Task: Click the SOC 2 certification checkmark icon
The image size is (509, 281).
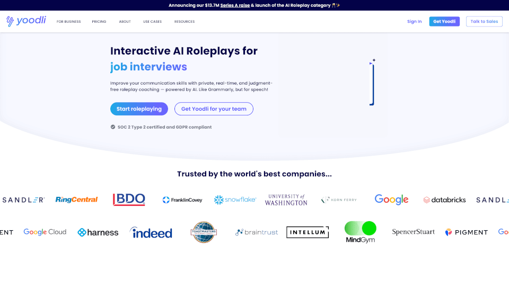Action: coord(112,127)
